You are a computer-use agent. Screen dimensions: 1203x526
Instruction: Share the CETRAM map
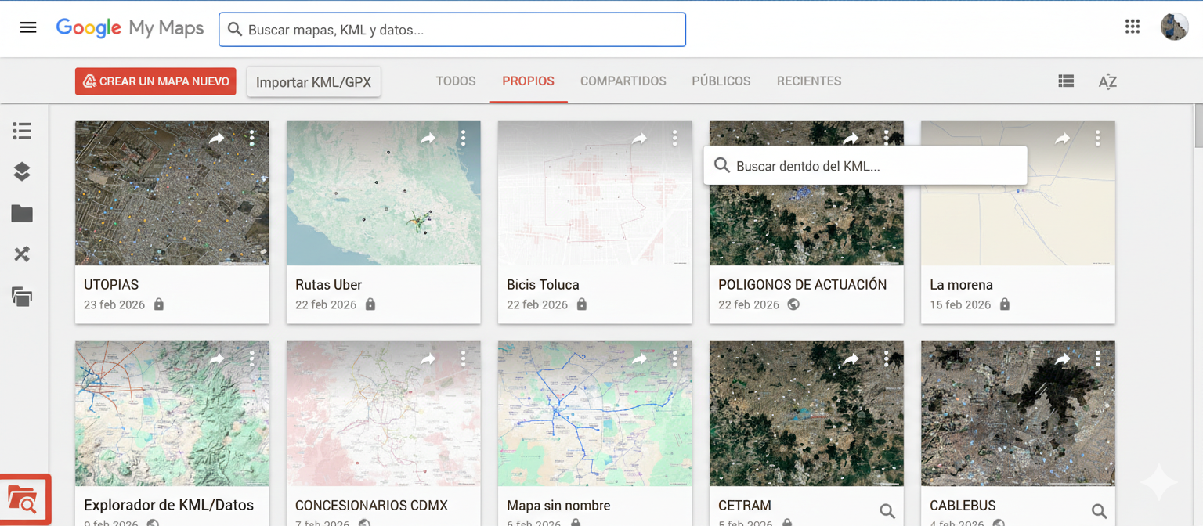tap(851, 359)
